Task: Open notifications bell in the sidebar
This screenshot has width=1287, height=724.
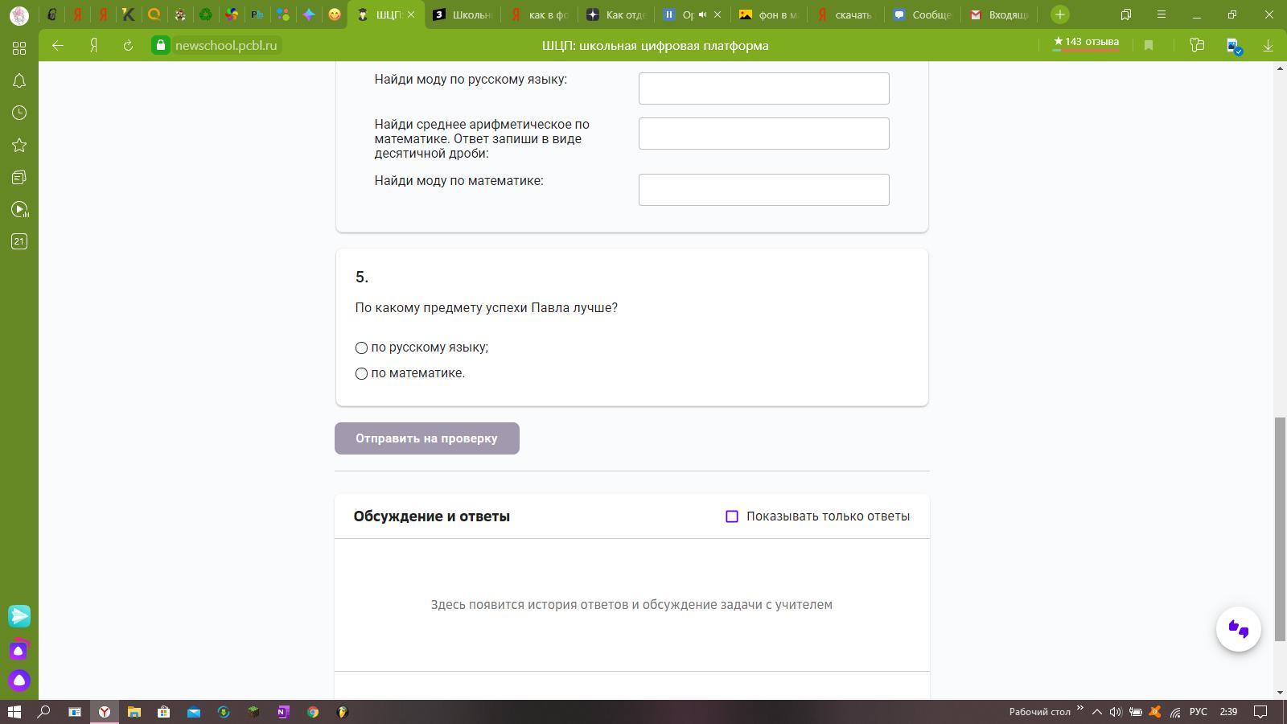Action: coord(19,81)
